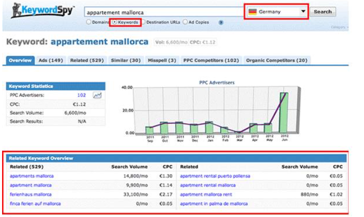Click the KeywordSpy logo
The height and width of the screenshot is (217, 364).
(42, 10)
